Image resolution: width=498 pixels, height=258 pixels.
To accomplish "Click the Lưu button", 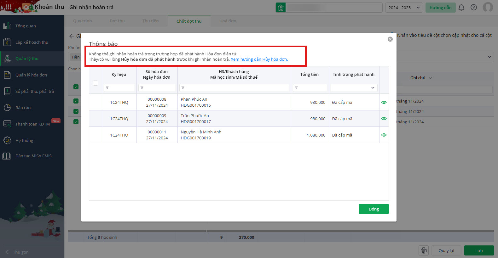I will pyautogui.click(x=479, y=250).
